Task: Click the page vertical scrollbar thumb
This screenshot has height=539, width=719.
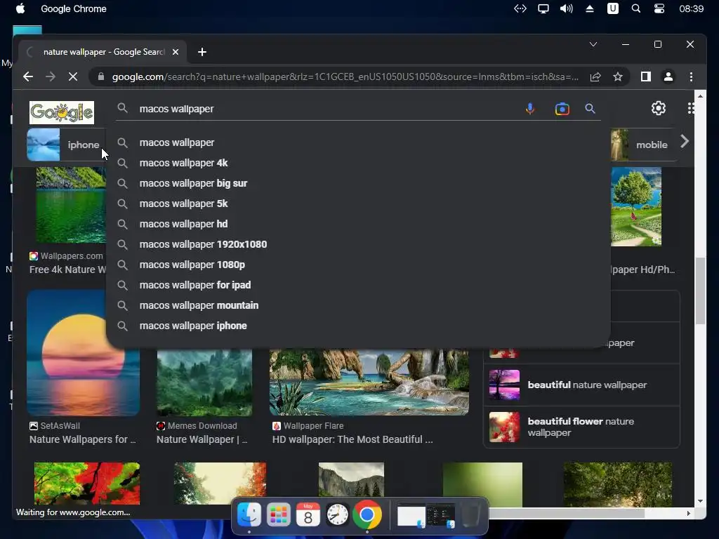Action: tap(700, 291)
